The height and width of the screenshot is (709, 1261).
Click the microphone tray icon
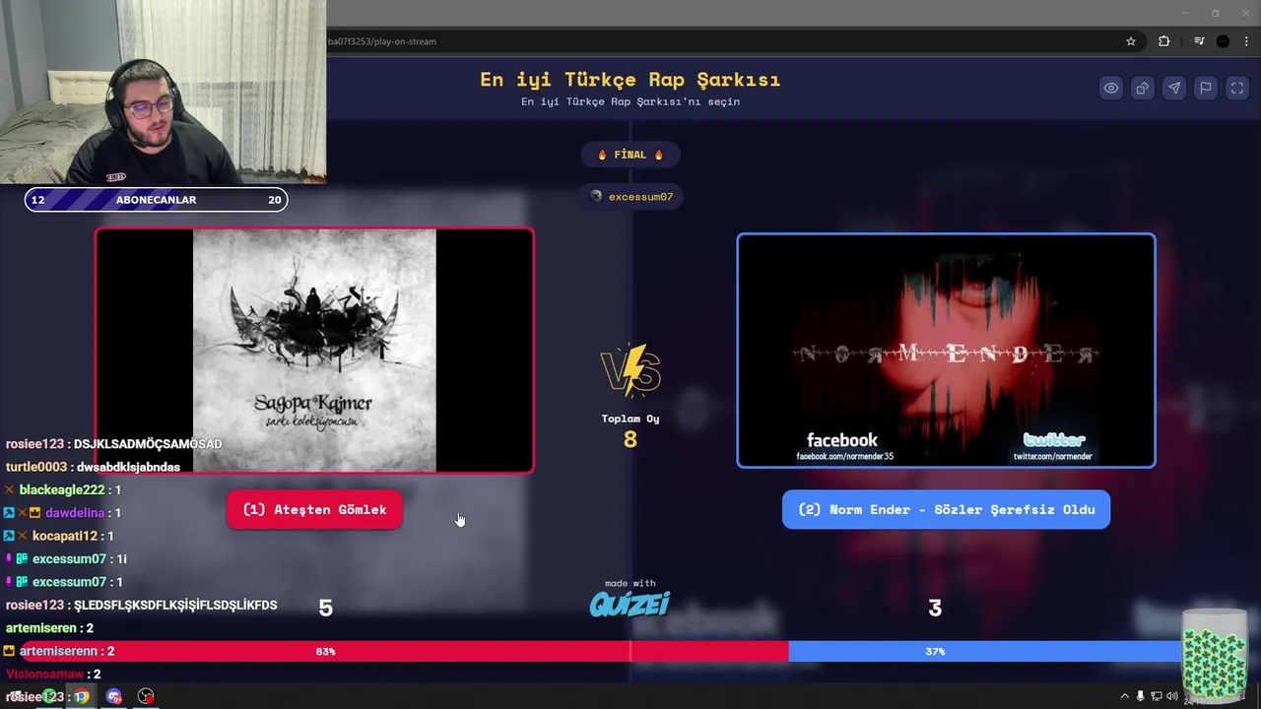tap(1141, 696)
